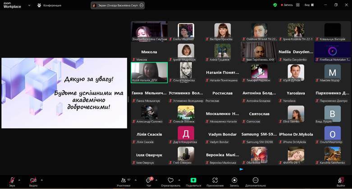
Task: Click the React heart icon
Action: click(171, 180)
